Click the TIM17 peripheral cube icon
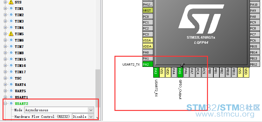 (11, 72)
